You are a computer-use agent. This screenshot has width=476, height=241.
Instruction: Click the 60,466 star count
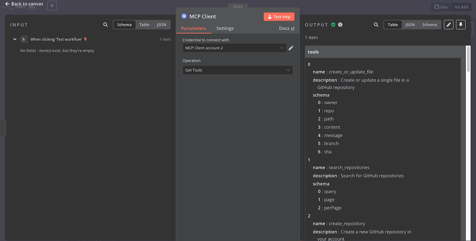click(461, 7)
